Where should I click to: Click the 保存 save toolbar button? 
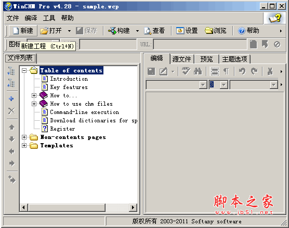pyautogui.click(x=86, y=31)
